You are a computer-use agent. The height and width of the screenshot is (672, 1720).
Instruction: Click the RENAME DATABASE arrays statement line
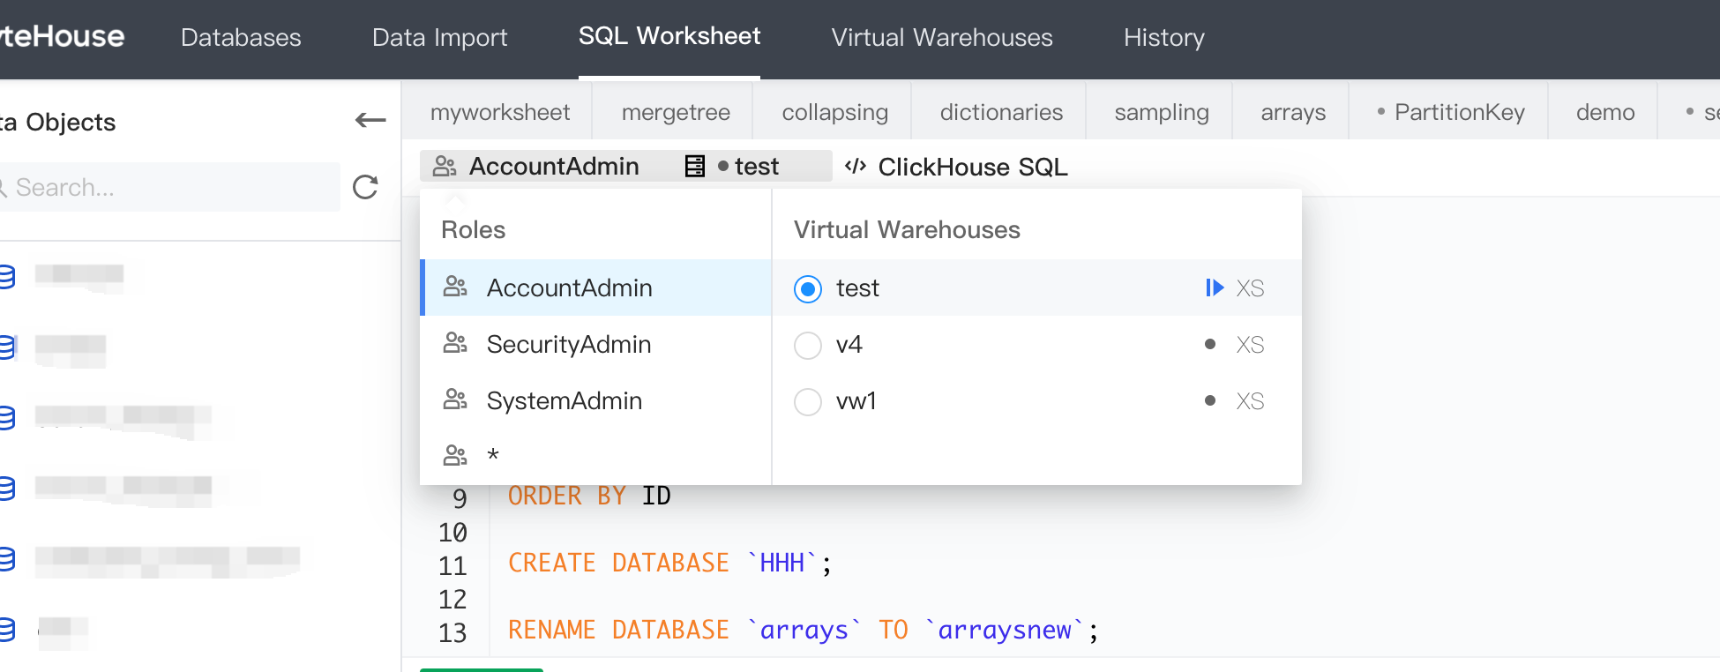(x=803, y=630)
